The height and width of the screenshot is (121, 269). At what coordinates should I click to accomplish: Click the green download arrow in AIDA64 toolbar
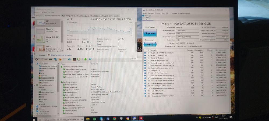[x=86, y=59]
